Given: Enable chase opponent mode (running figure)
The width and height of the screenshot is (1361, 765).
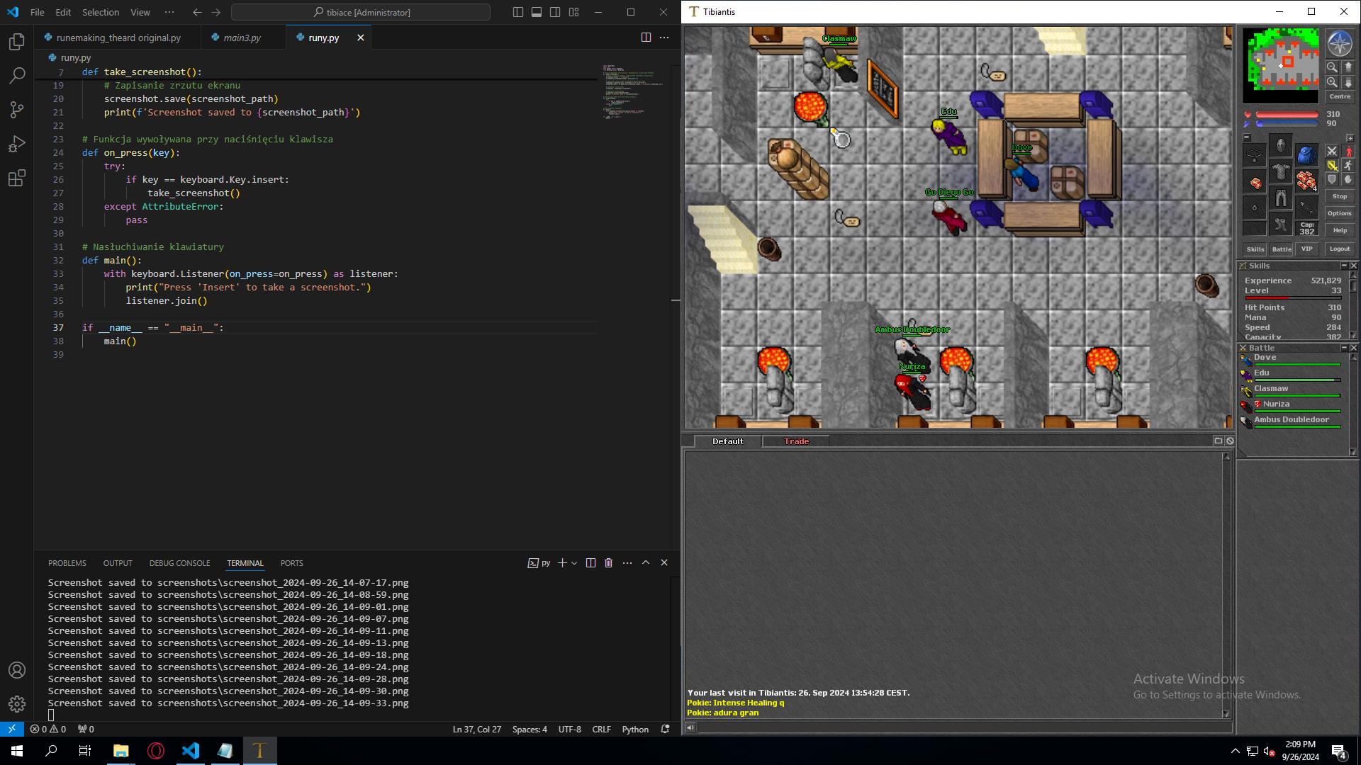Looking at the screenshot, I should [1348, 166].
